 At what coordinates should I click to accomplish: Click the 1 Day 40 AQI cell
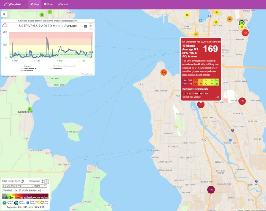(211, 82)
